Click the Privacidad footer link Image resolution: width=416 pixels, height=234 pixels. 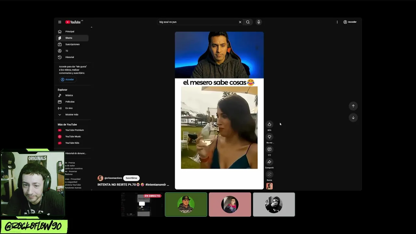tap(75, 179)
